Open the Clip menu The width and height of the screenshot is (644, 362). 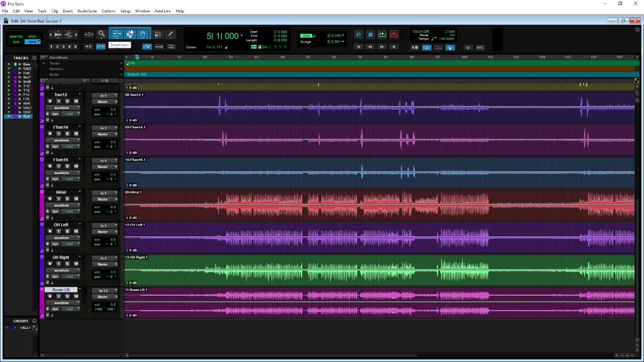(x=54, y=11)
